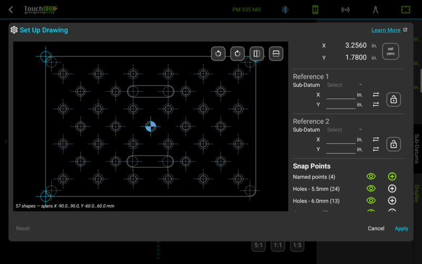
Task: Swap Reference 2 X value
Action: tap(376, 139)
